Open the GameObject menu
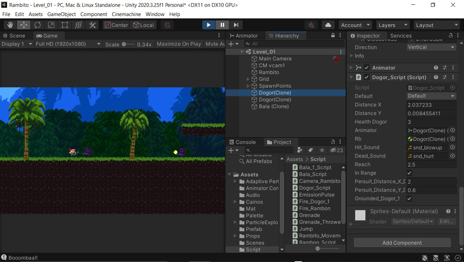Image resolution: width=464 pixels, height=262 pixels. (61, 14)
